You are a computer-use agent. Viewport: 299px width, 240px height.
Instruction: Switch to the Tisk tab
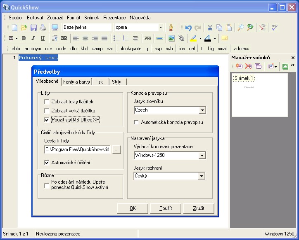(99, 82)
